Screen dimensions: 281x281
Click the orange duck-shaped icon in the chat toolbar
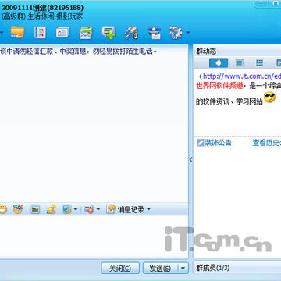[52, 209]
